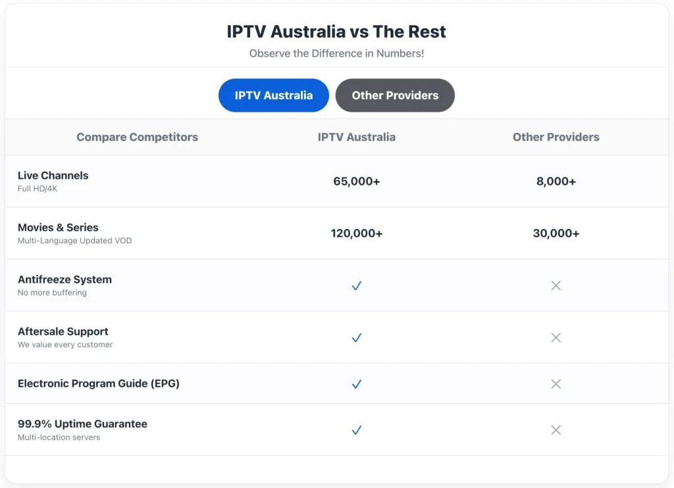Click the IPTV Australia vs The Rest heading
This screenshot has width=674, height=488.
coord(336,32)
